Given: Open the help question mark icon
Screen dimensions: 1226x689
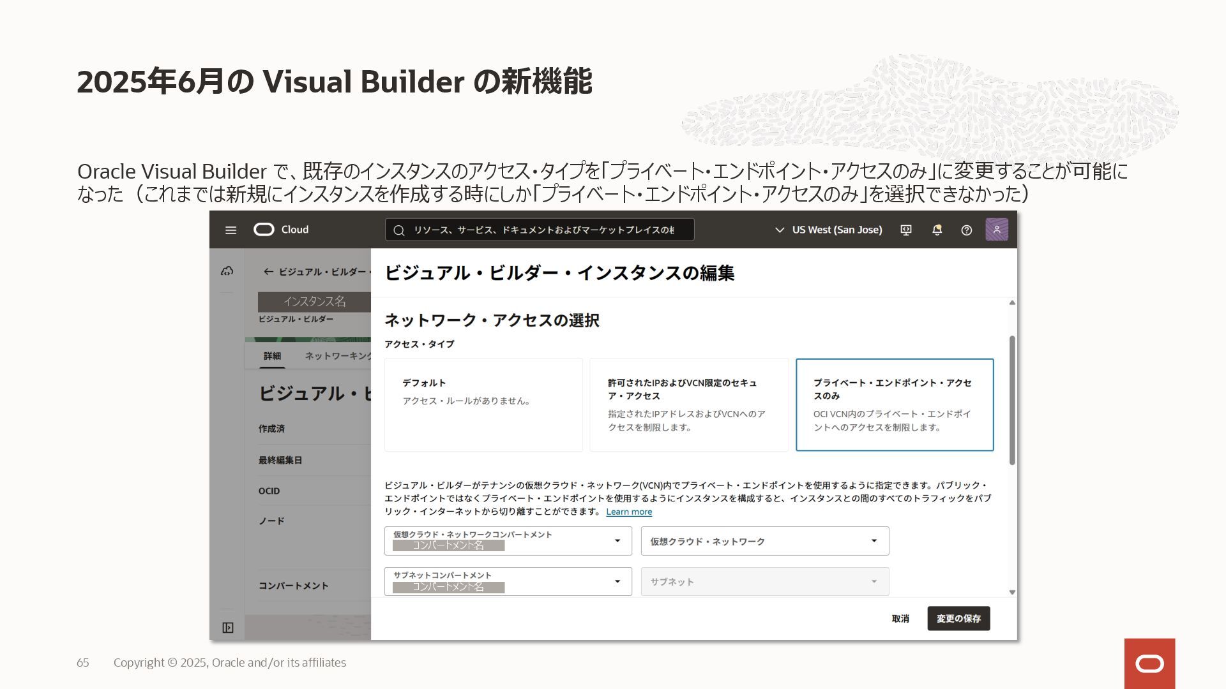Looking at the screenshot, I should pyautogui.click(x=967, y=230).
